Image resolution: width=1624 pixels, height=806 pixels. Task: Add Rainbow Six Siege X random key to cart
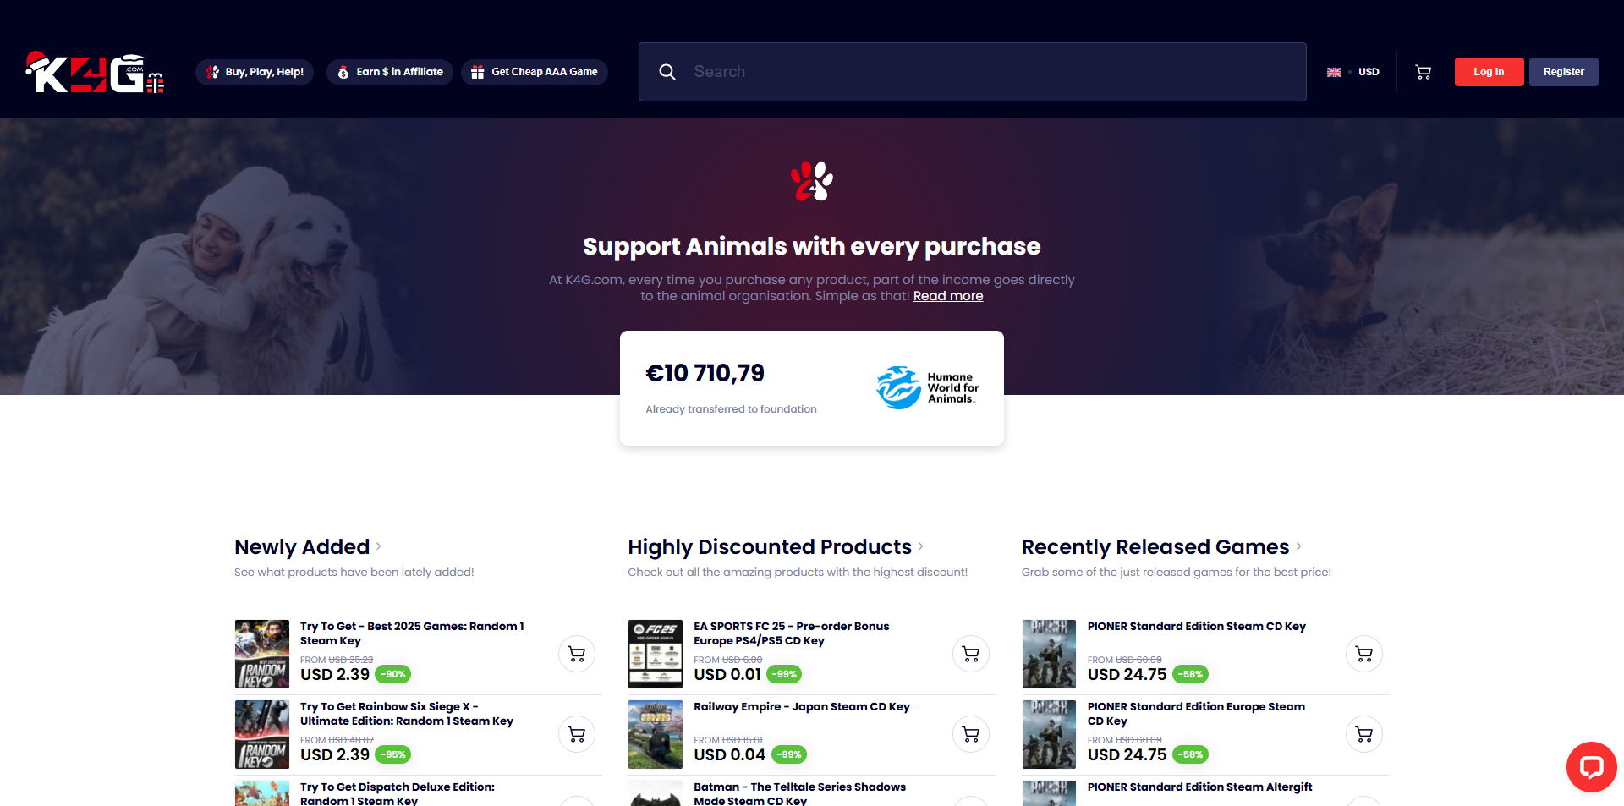[x=577, y=734]
